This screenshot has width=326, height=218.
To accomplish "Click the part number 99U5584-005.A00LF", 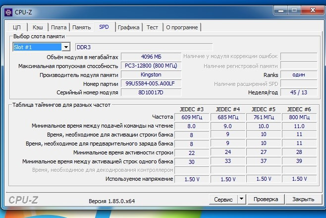I will tap(151, 83).
